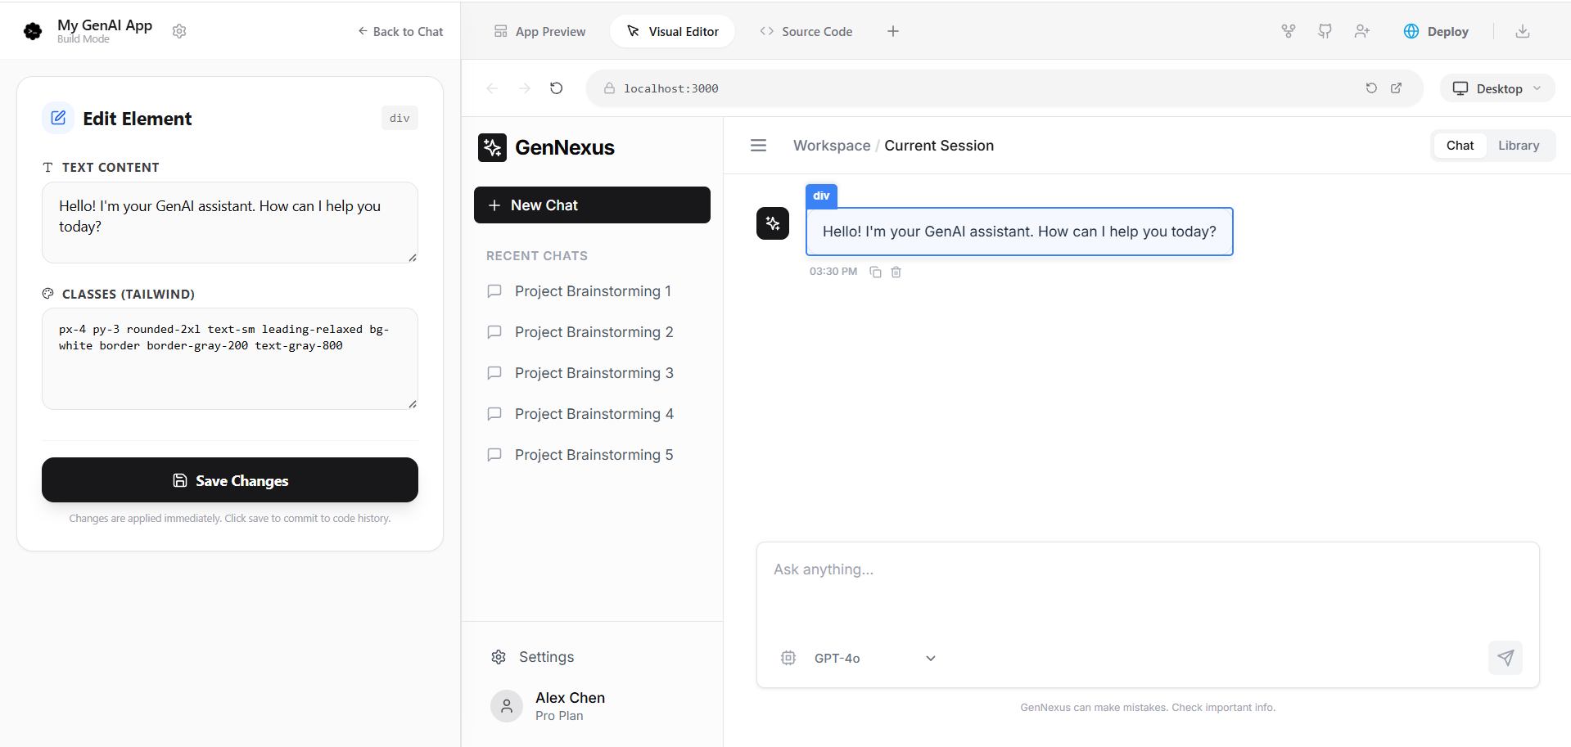Expand the Desktop viewport dropdown
The image size is (1571, 747).
pyautogui.click(x=1497, y=88)
